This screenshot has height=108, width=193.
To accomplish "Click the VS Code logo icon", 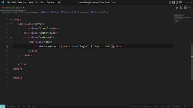I will coord(3,2).
